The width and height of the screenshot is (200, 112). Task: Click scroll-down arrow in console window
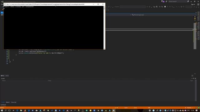104,49
